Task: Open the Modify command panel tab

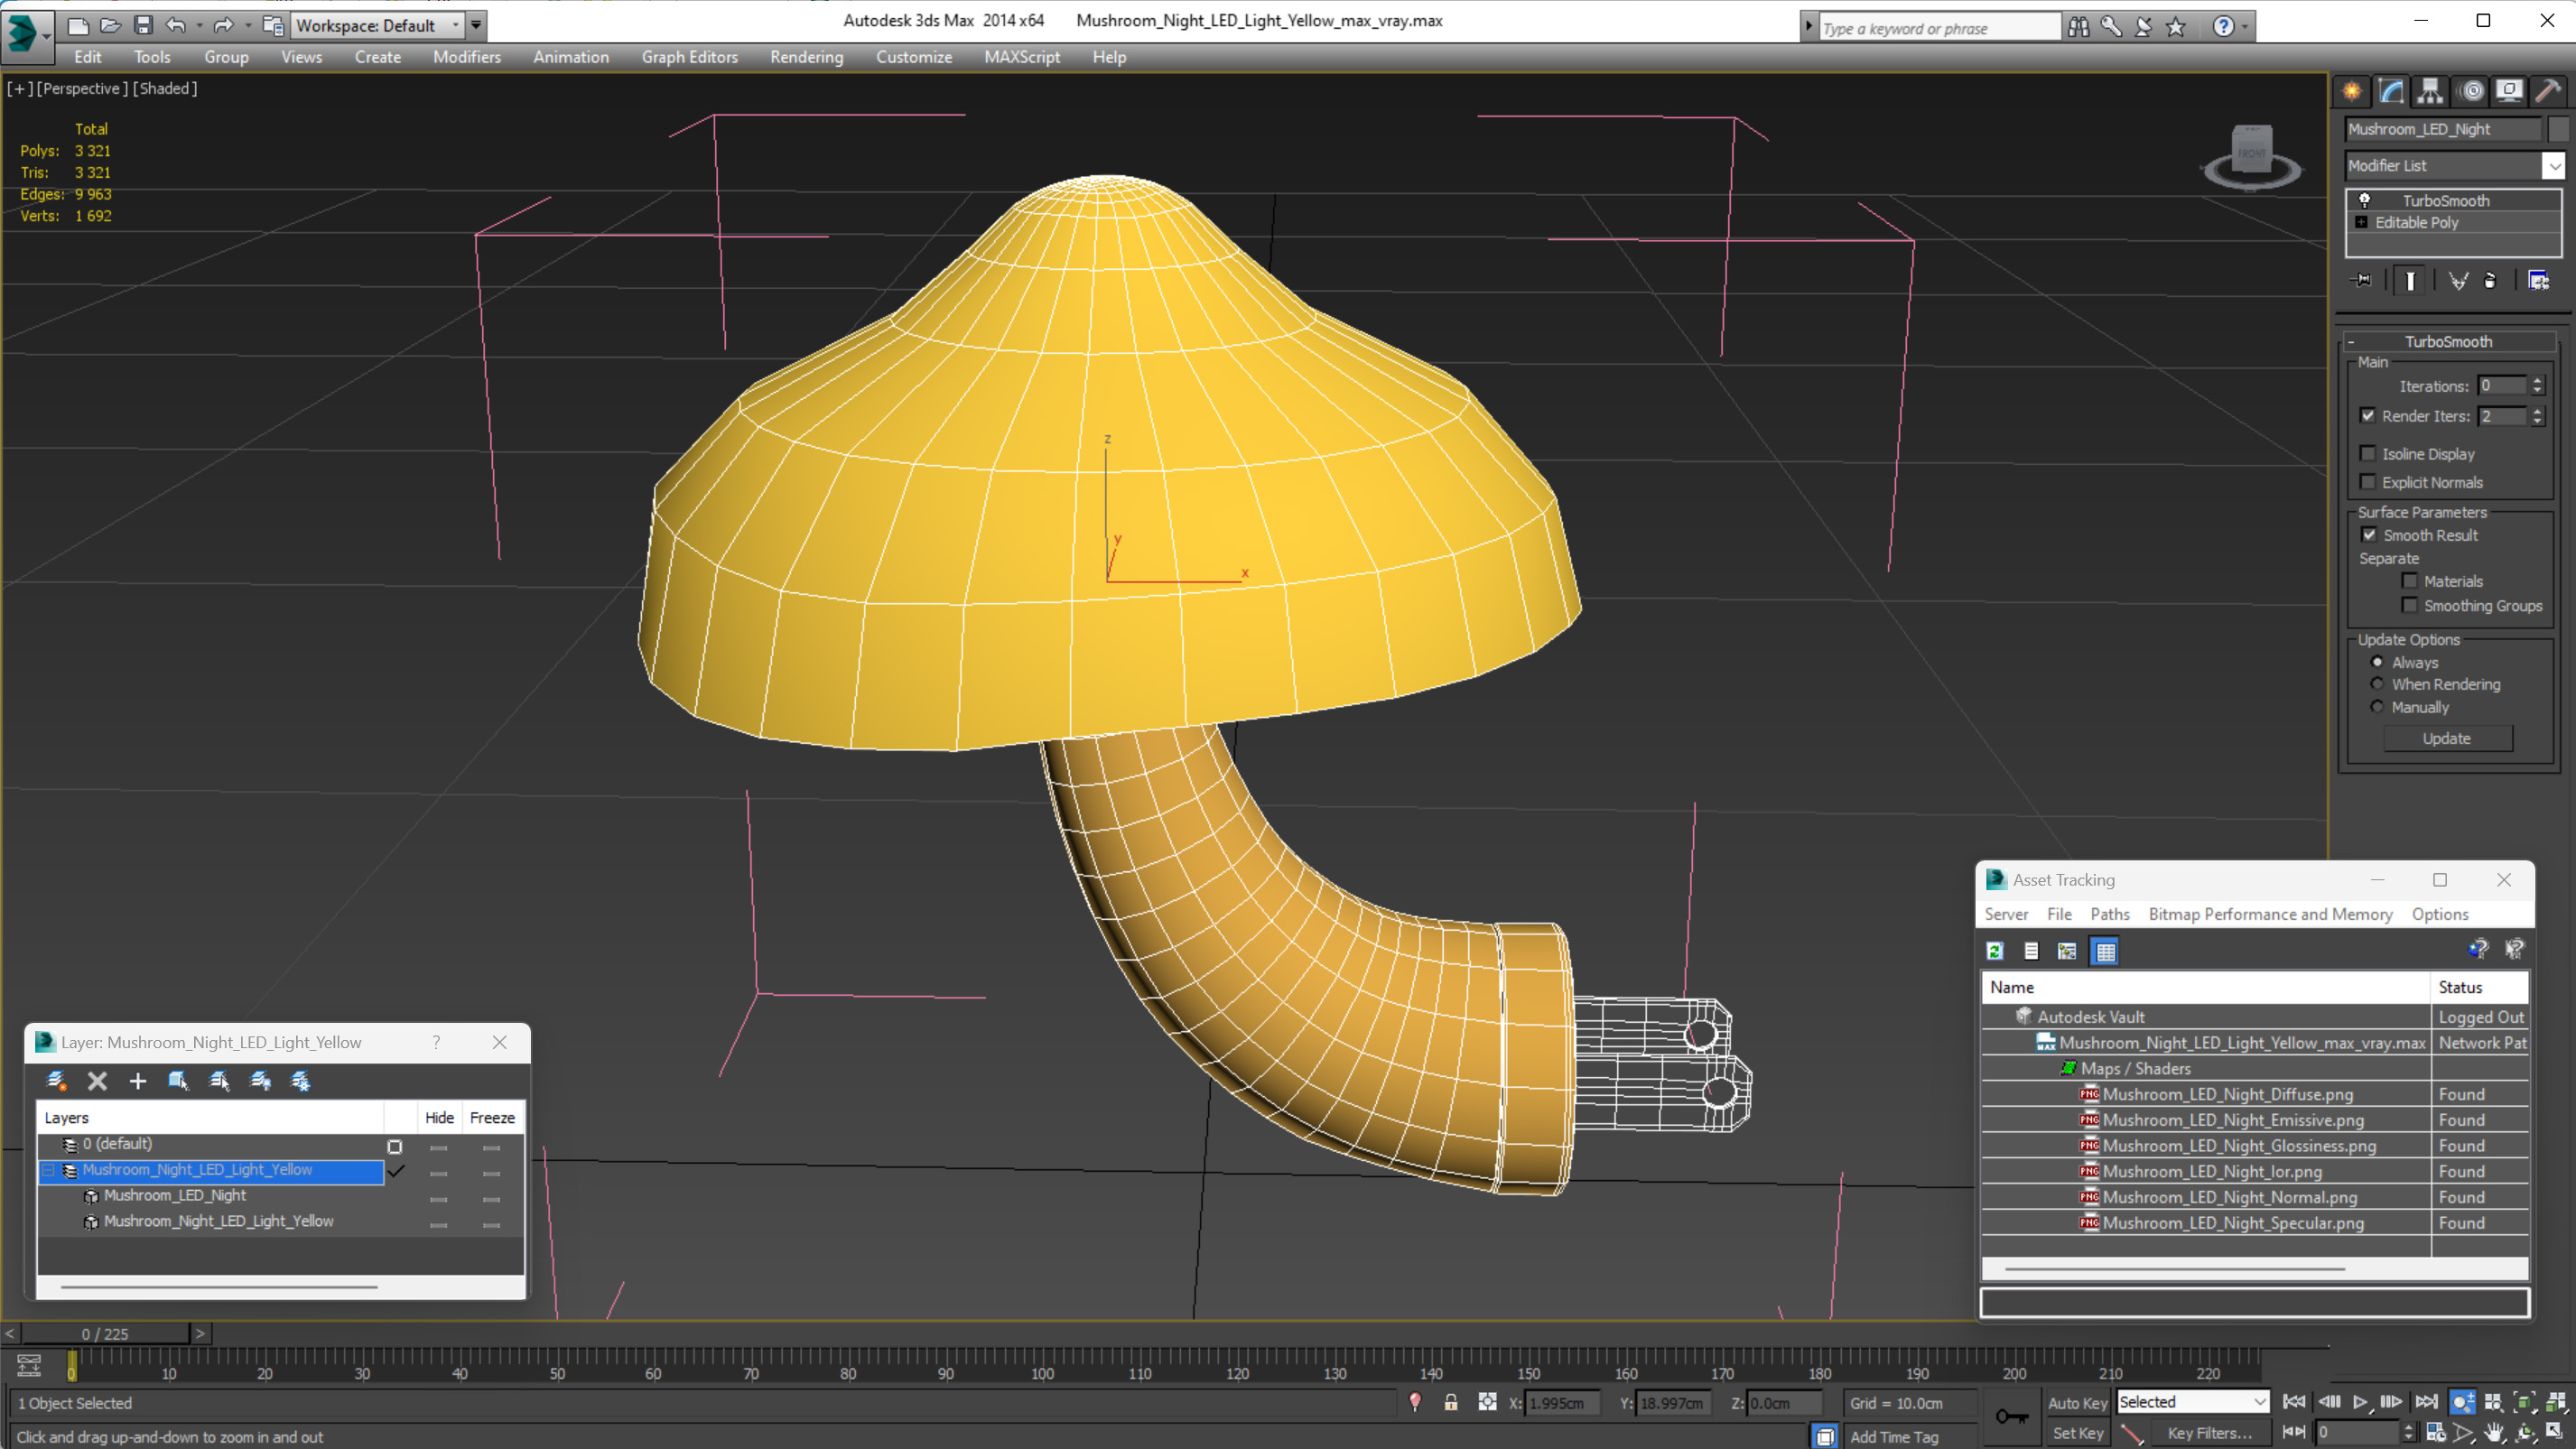Action: click(x=2391, y=92)
